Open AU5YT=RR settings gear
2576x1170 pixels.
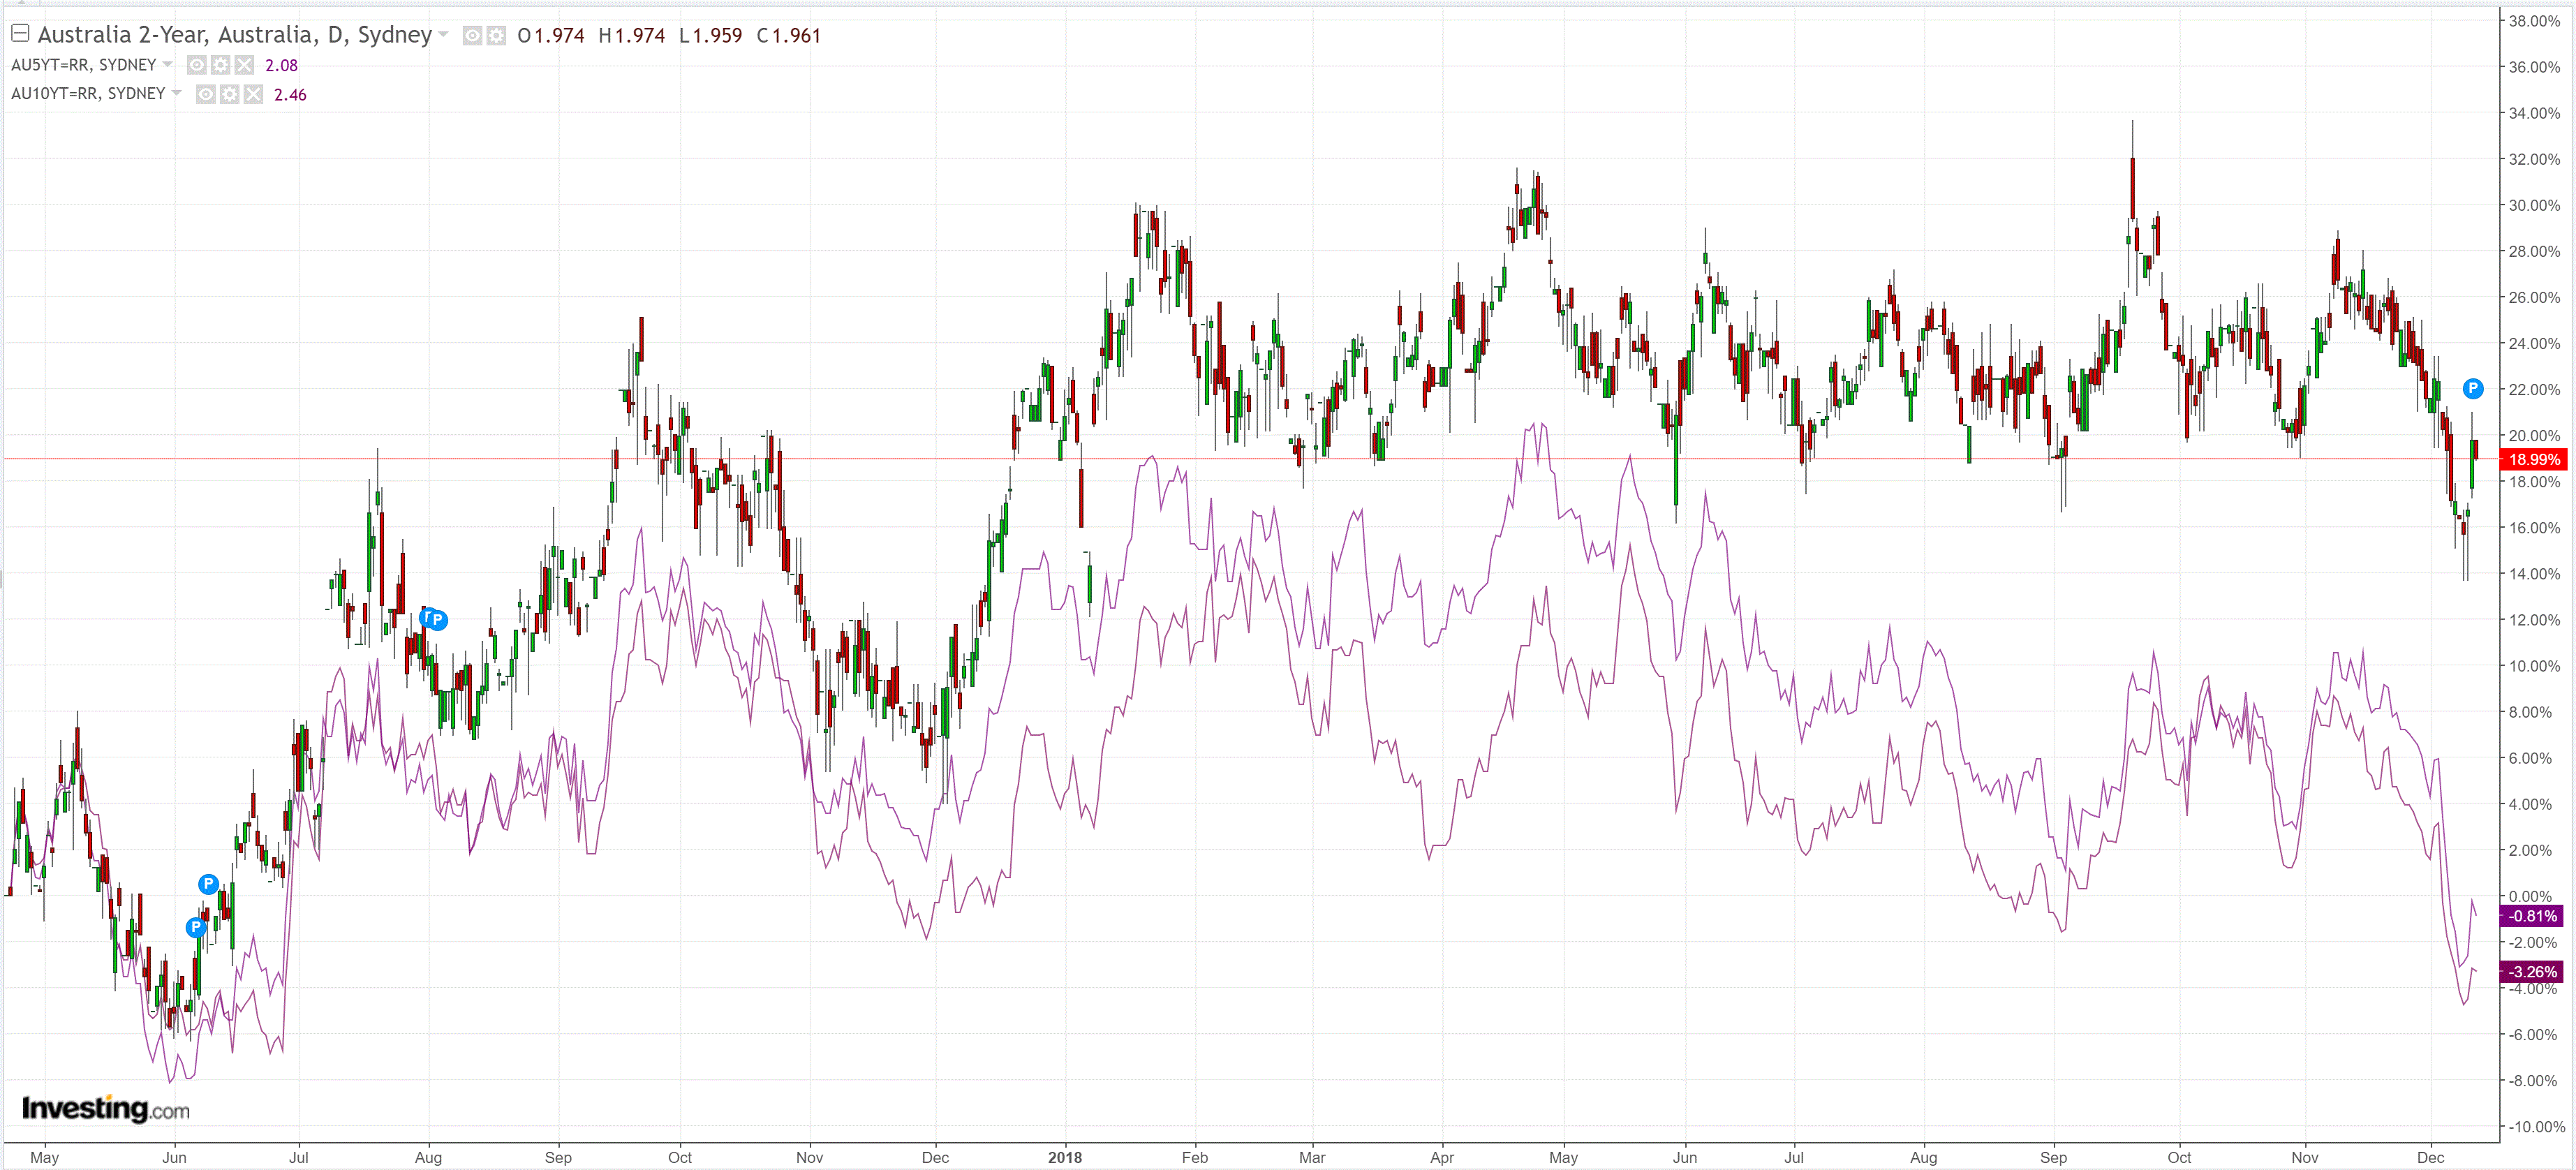(x=220, y=65)
